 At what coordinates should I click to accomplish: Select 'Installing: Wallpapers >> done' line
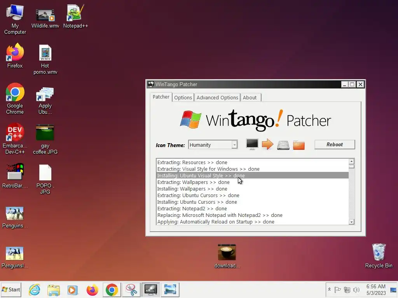tap(253, 189)
